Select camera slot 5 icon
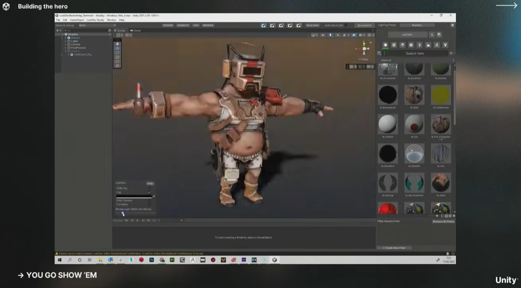The width and height of the screenshot is (521, 288). pos(299,25)
